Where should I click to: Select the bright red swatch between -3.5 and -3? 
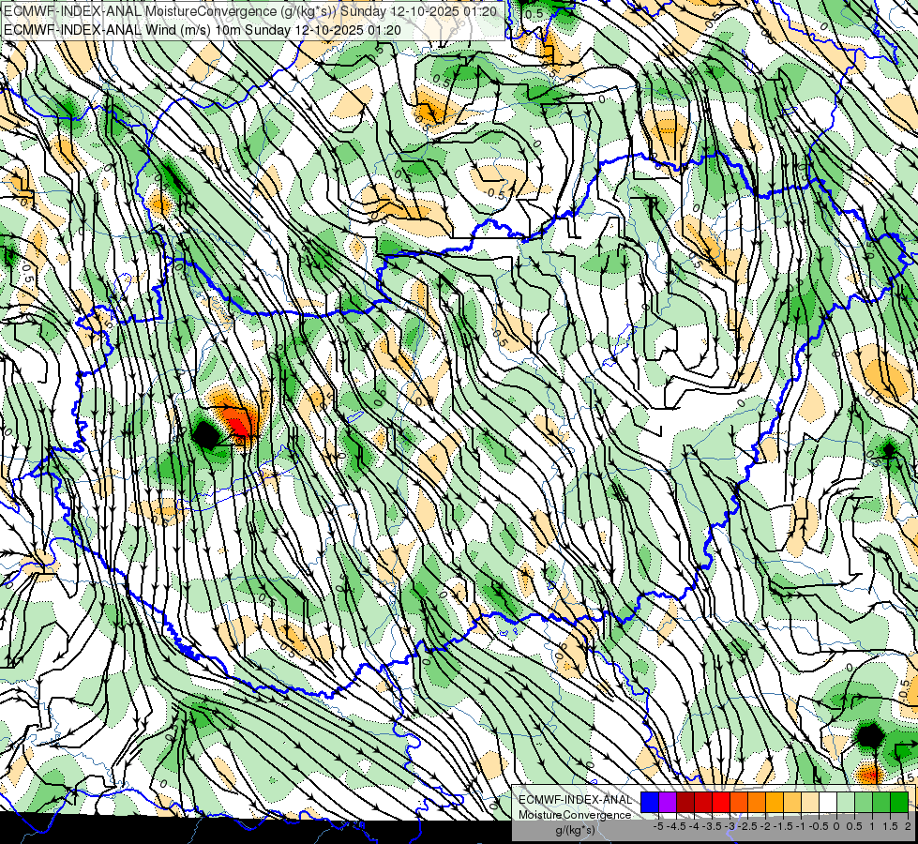tap(721, 803)
